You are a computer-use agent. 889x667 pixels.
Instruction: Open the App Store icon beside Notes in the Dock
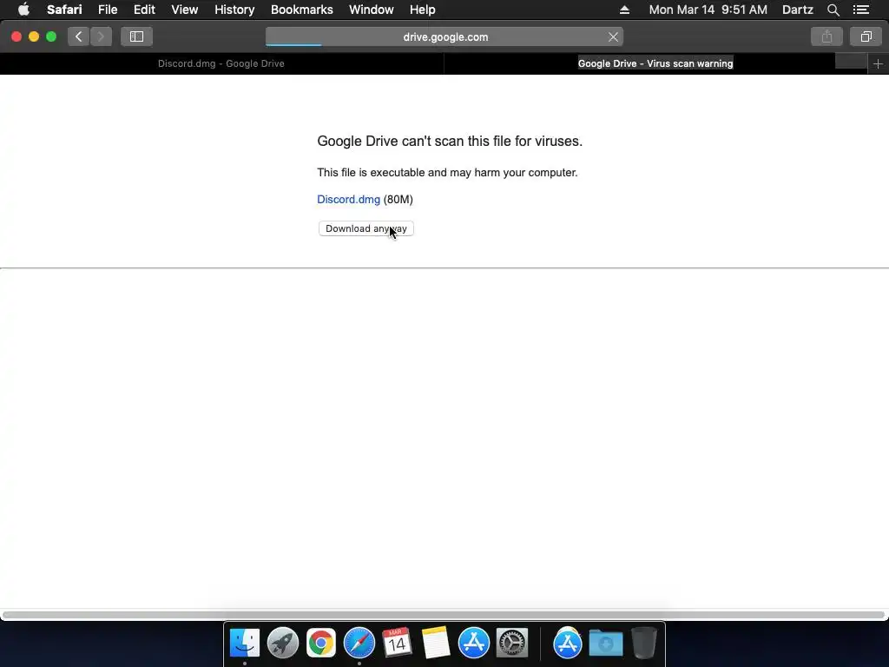pos(473,643)
